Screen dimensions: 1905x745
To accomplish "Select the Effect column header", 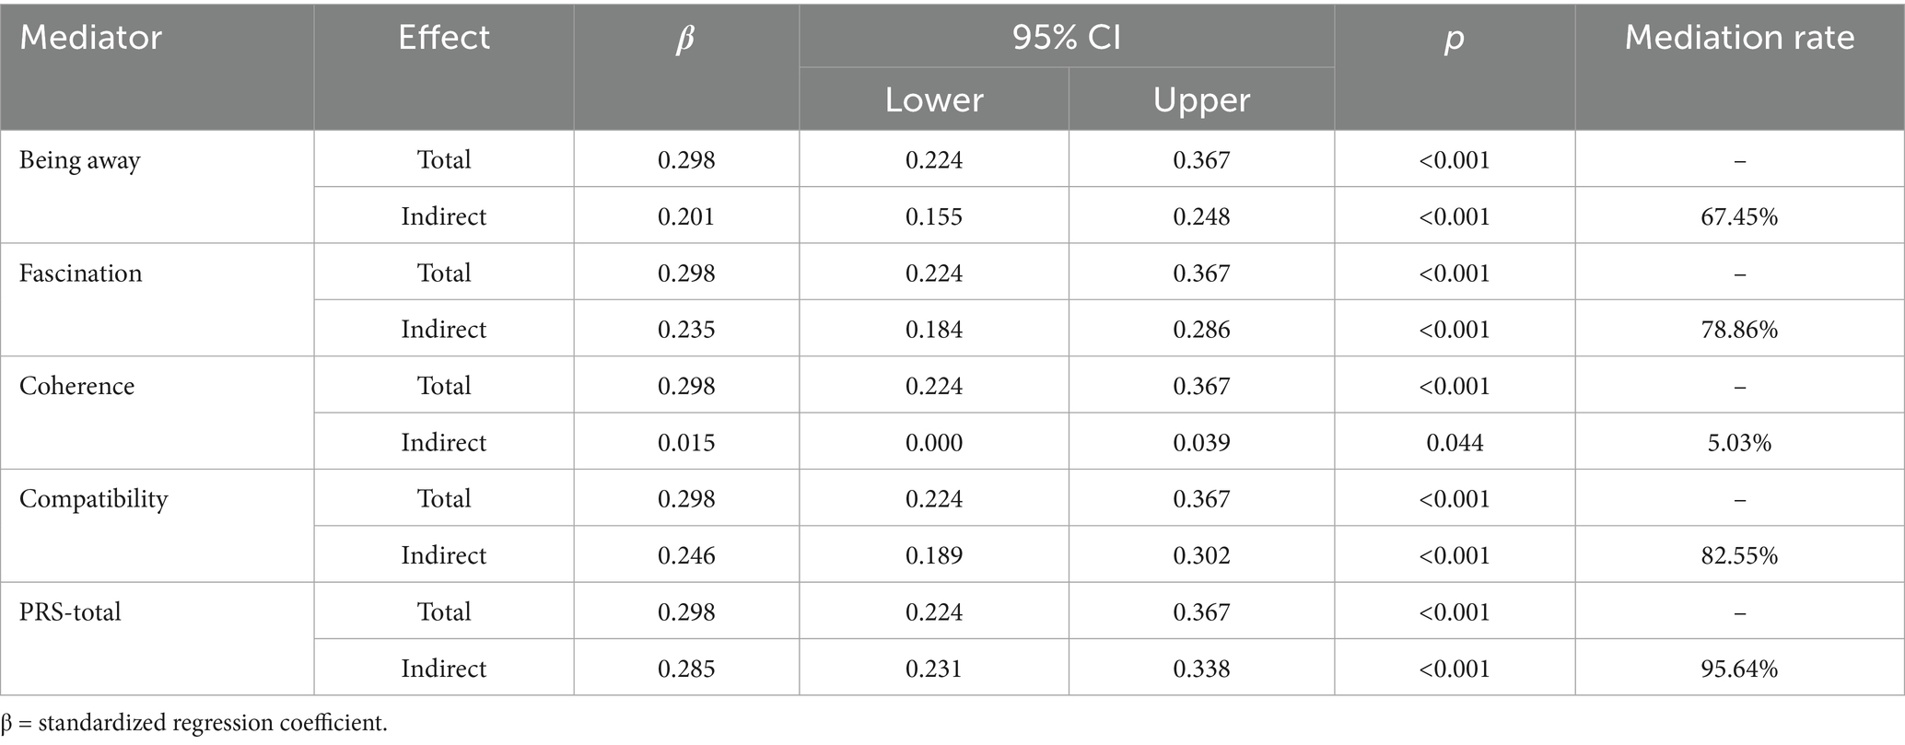I will click(443, 38).
